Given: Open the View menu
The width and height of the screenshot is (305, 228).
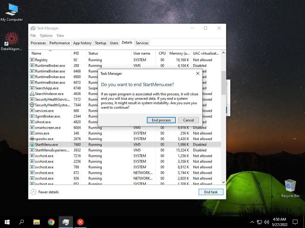Looking at the screenshot, I should [x=60, y=36].
